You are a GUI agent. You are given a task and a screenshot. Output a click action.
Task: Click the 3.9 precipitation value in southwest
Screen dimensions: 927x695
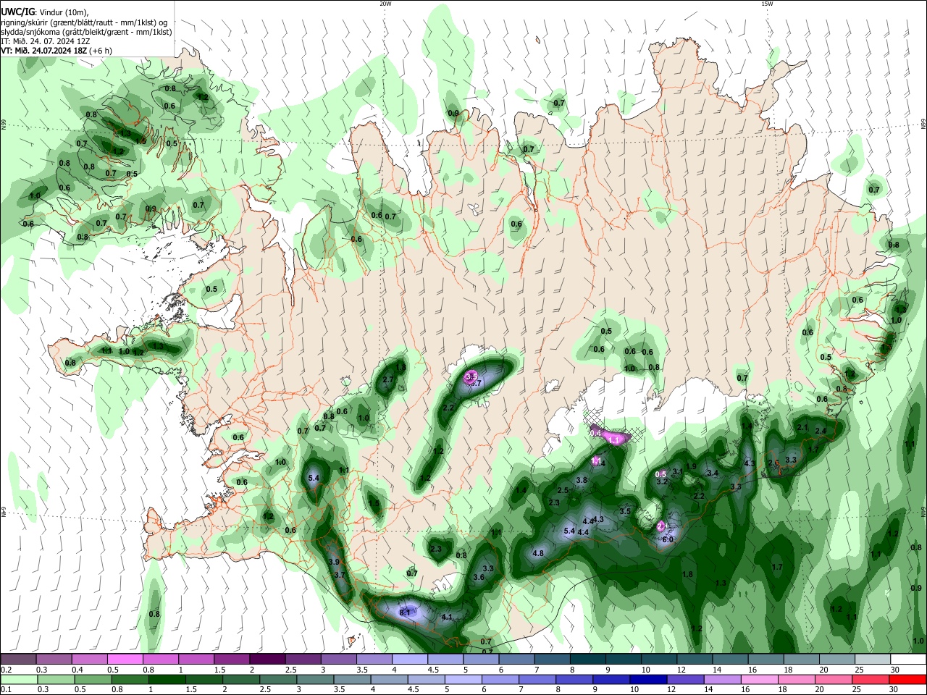[334, 562]
